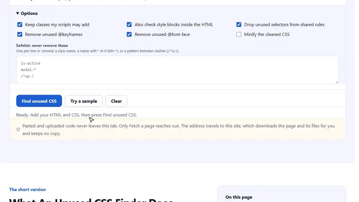Click the privacy notice paragraph text
Screen dimensions: 359x202
click(x=179, y=130)
